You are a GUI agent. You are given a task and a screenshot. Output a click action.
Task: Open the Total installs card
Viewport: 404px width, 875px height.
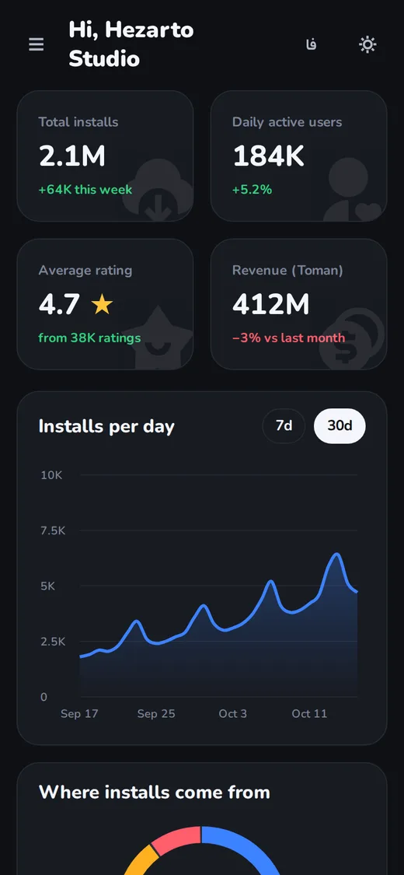106,156
